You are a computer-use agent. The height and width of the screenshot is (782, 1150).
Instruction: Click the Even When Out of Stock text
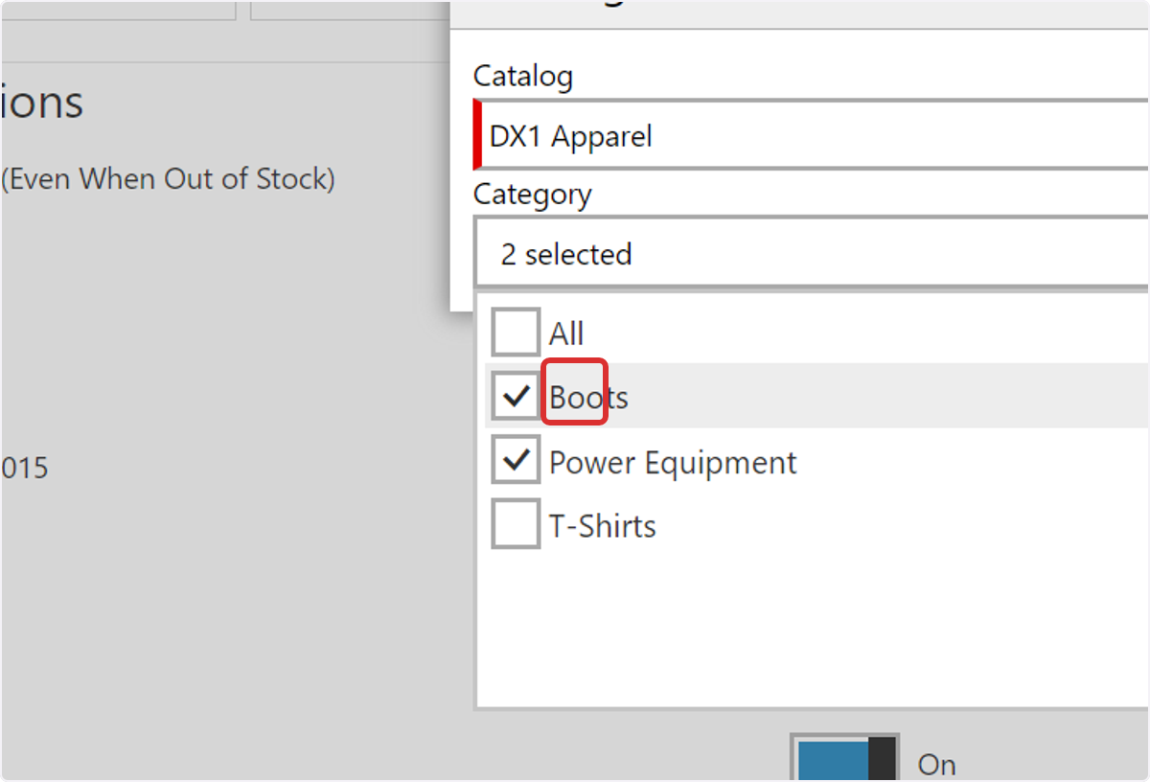169,179
